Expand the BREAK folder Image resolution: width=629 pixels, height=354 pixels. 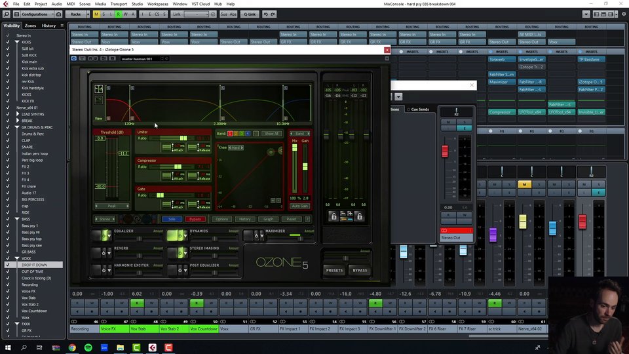point(17,121)
